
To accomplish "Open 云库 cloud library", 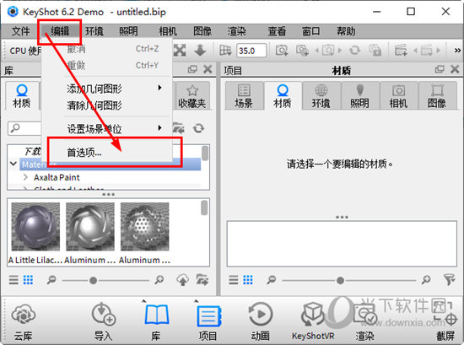I will click(23, 321).
